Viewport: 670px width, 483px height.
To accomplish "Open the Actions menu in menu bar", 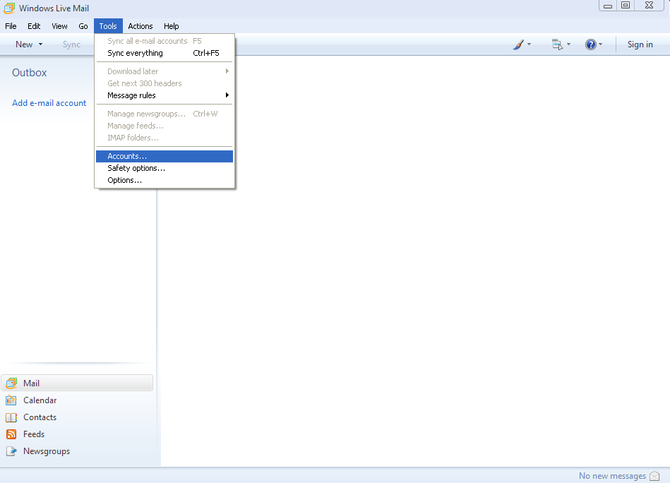I will coord(140,26).
